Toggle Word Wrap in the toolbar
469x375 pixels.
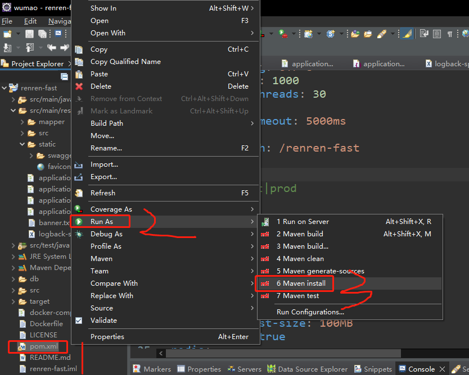coord(424,34)
